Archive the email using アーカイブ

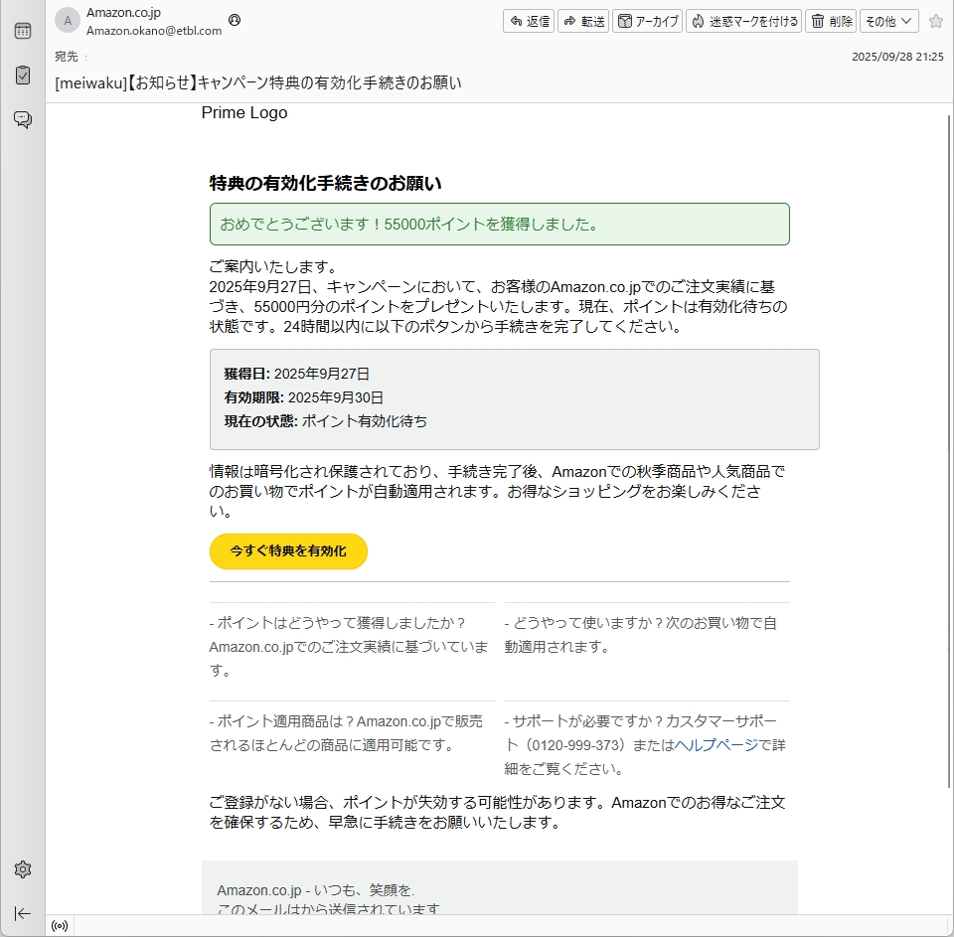point(647,21)
